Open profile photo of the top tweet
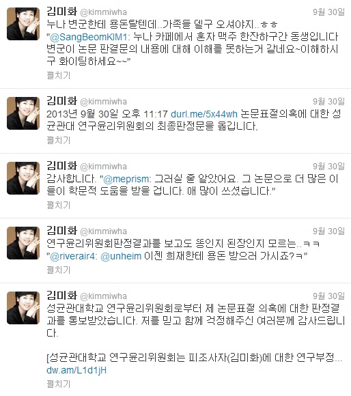 point(23,24)
